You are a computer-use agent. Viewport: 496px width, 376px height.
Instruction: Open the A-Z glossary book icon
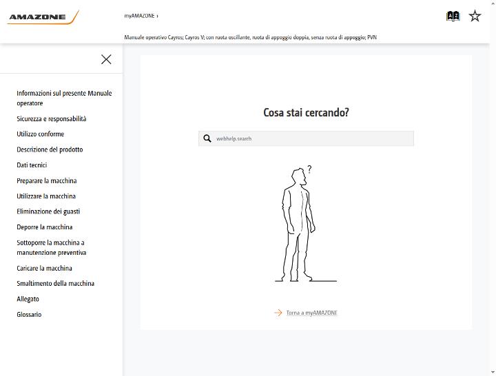pyautogui.click(x=453, y=16)
